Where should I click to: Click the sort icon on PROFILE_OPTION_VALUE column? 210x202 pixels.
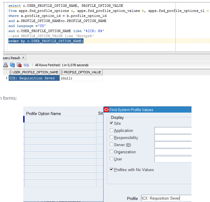click(x=62, y=72)
